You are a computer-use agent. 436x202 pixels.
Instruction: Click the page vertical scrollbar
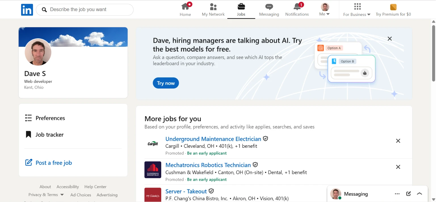point(433,53)
